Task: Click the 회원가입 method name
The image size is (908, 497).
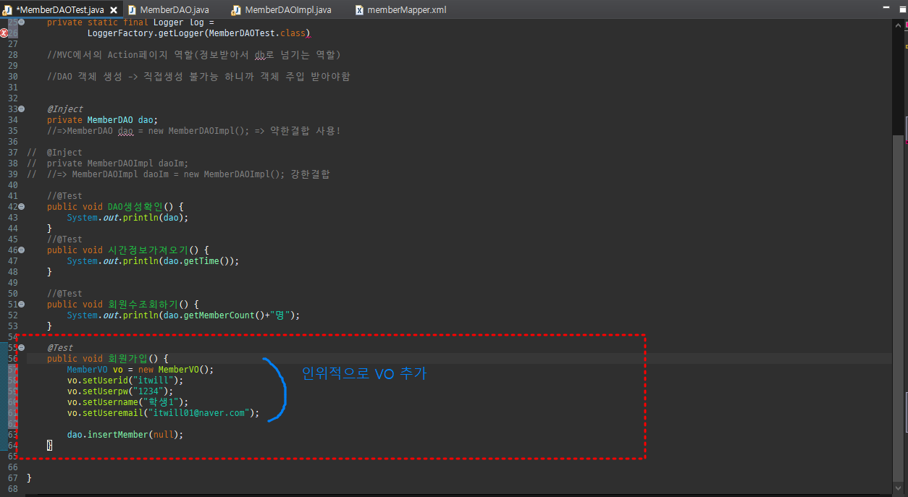Action: [127, 359]
